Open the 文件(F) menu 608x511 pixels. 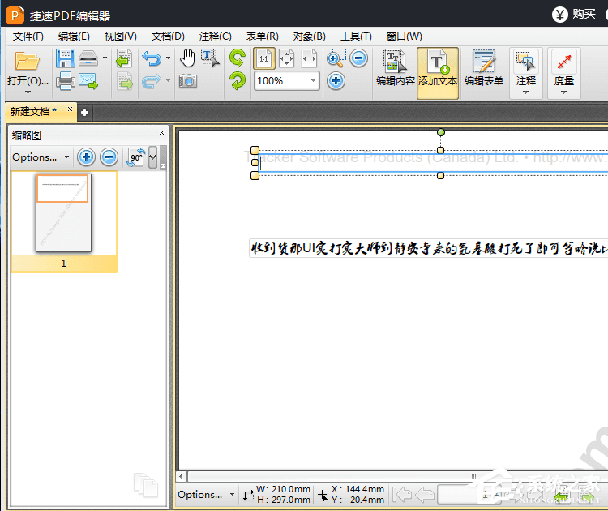[x=28, y=36]
